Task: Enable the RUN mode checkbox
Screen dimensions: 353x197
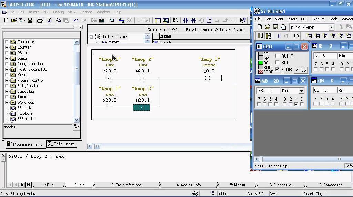Action: 277,63
